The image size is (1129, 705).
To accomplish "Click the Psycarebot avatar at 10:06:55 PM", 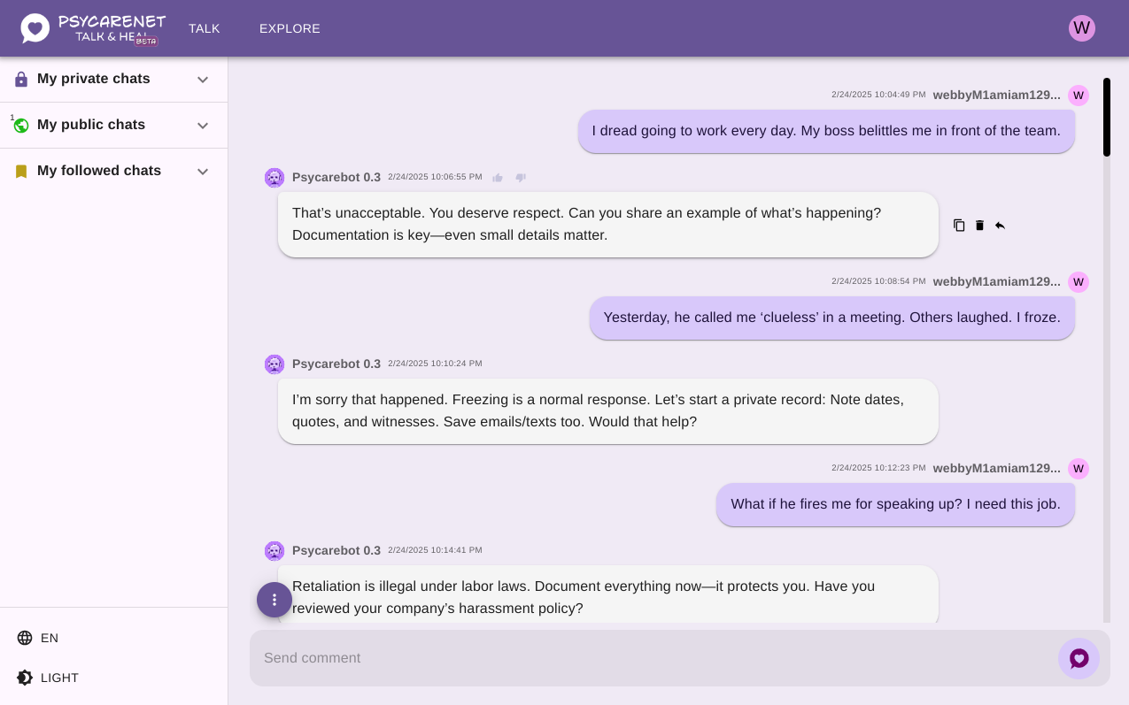I will coord(275,178).
